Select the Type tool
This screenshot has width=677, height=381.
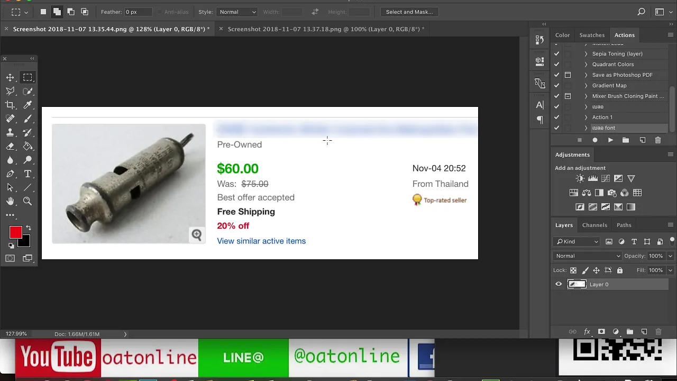pyautogui.click(x=28, y=174)
